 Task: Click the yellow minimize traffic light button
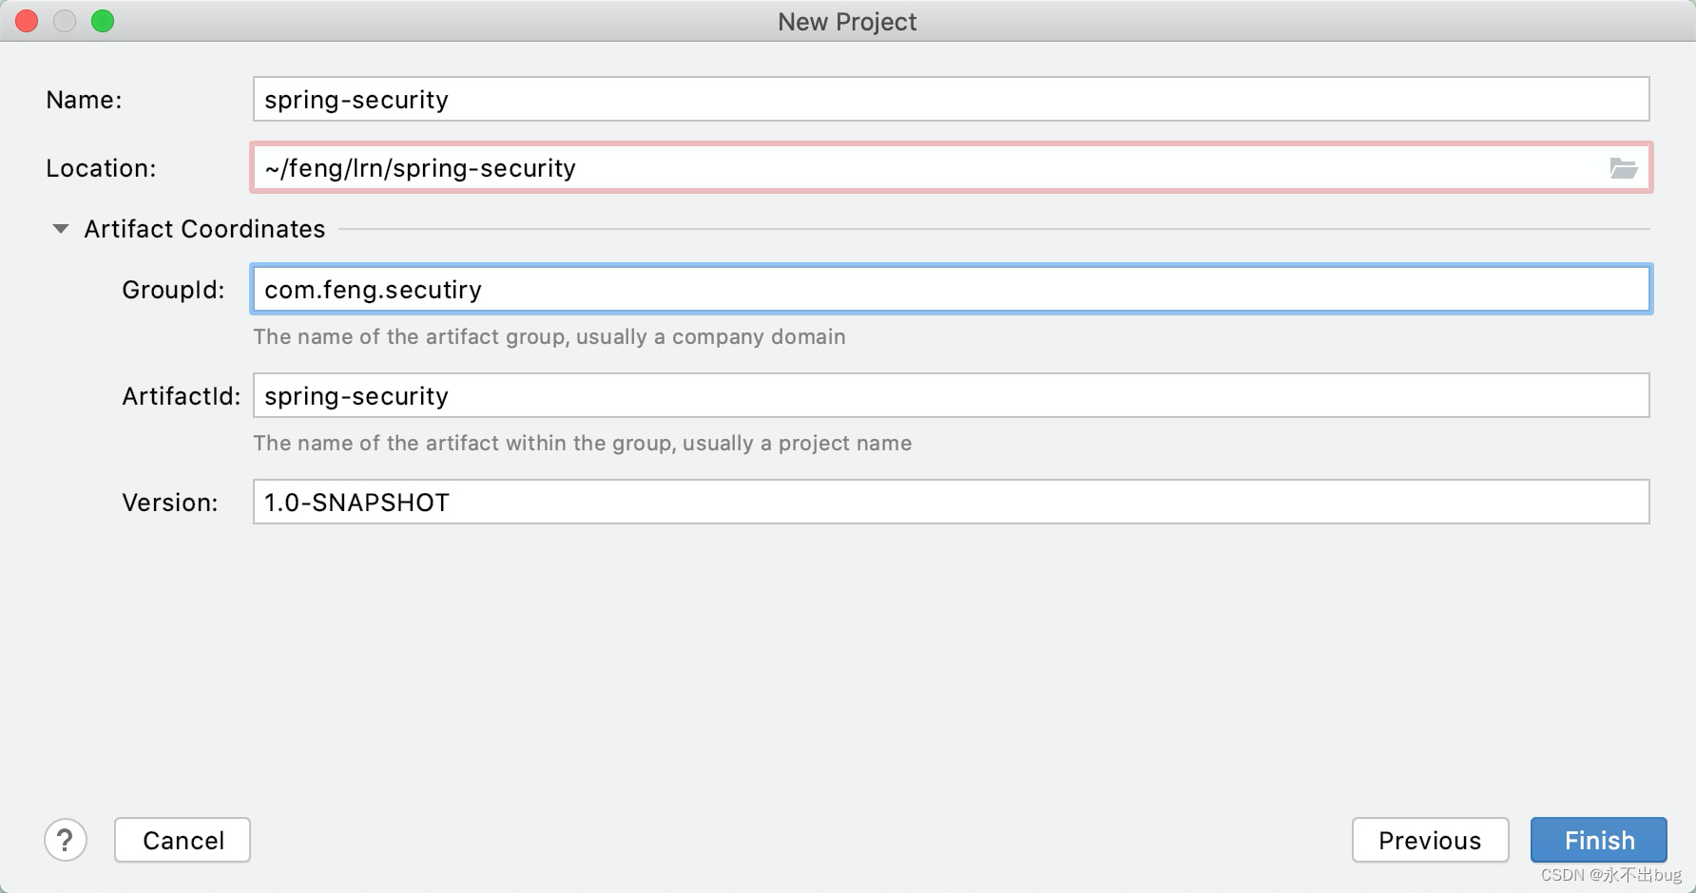click(x=65, y=20)
